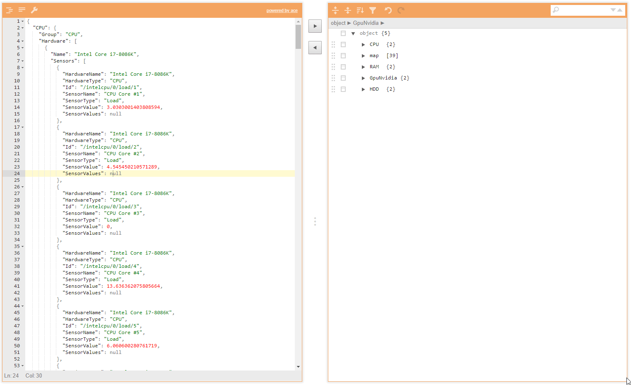The image size is (631, 385).
Task: Collapse all fields in tree view
Action: click(x=348, y=10)
